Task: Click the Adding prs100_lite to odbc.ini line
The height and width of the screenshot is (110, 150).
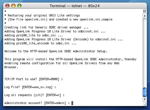Action: point(33,36)
